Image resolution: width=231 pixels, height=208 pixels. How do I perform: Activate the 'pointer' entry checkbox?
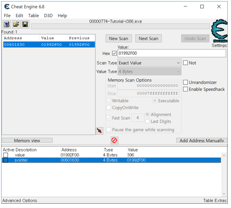pyautogui.click(x=6, y=160)
